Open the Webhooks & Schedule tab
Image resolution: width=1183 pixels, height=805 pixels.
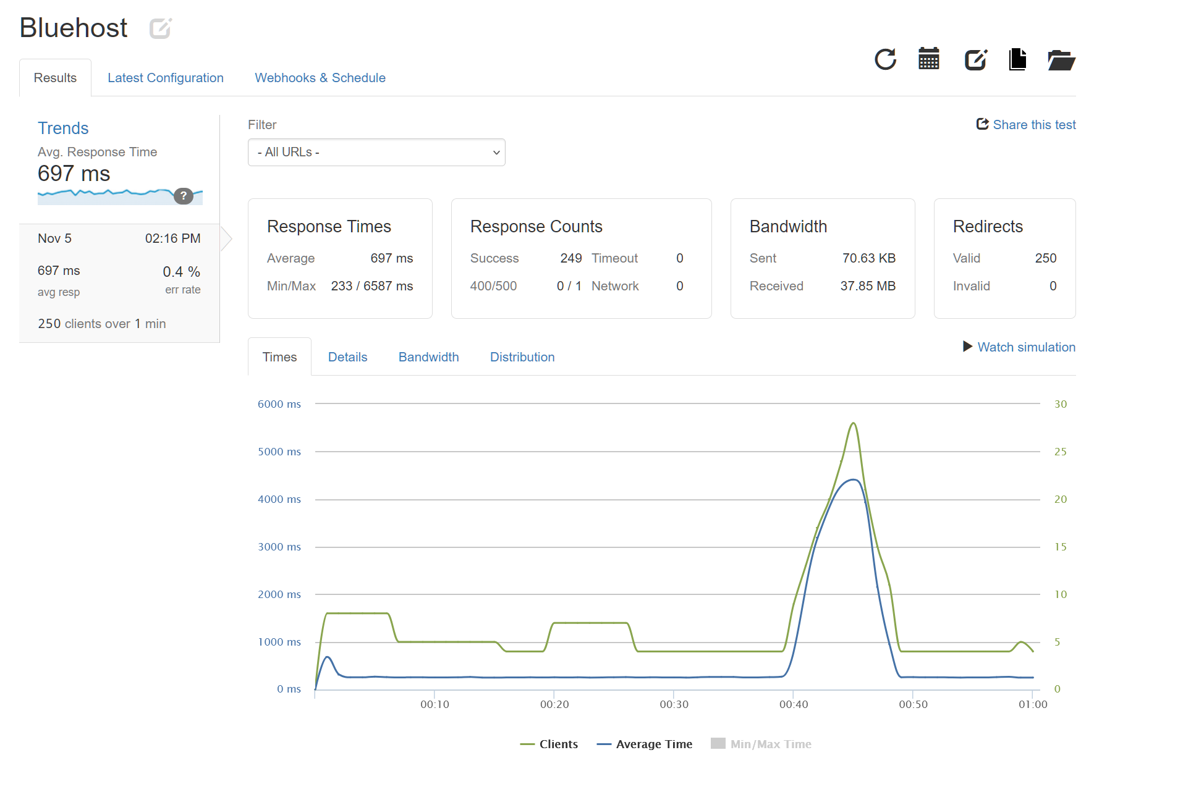320,77
